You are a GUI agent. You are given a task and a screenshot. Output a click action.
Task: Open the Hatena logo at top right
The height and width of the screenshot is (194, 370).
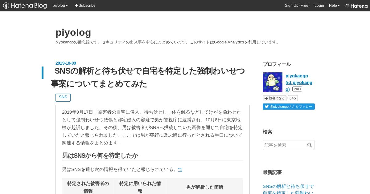click(356, 6)
